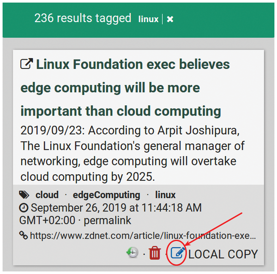Filter by the edgeComputing tag
The height and width of the screenshot is (274, 277).
[107, 195]
